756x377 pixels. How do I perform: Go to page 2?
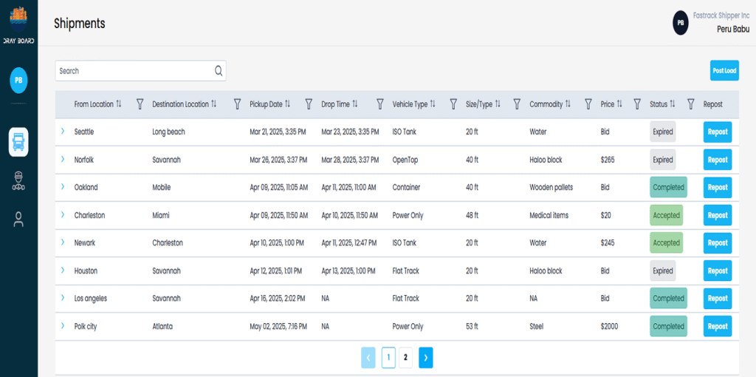(x=405, y=358)
